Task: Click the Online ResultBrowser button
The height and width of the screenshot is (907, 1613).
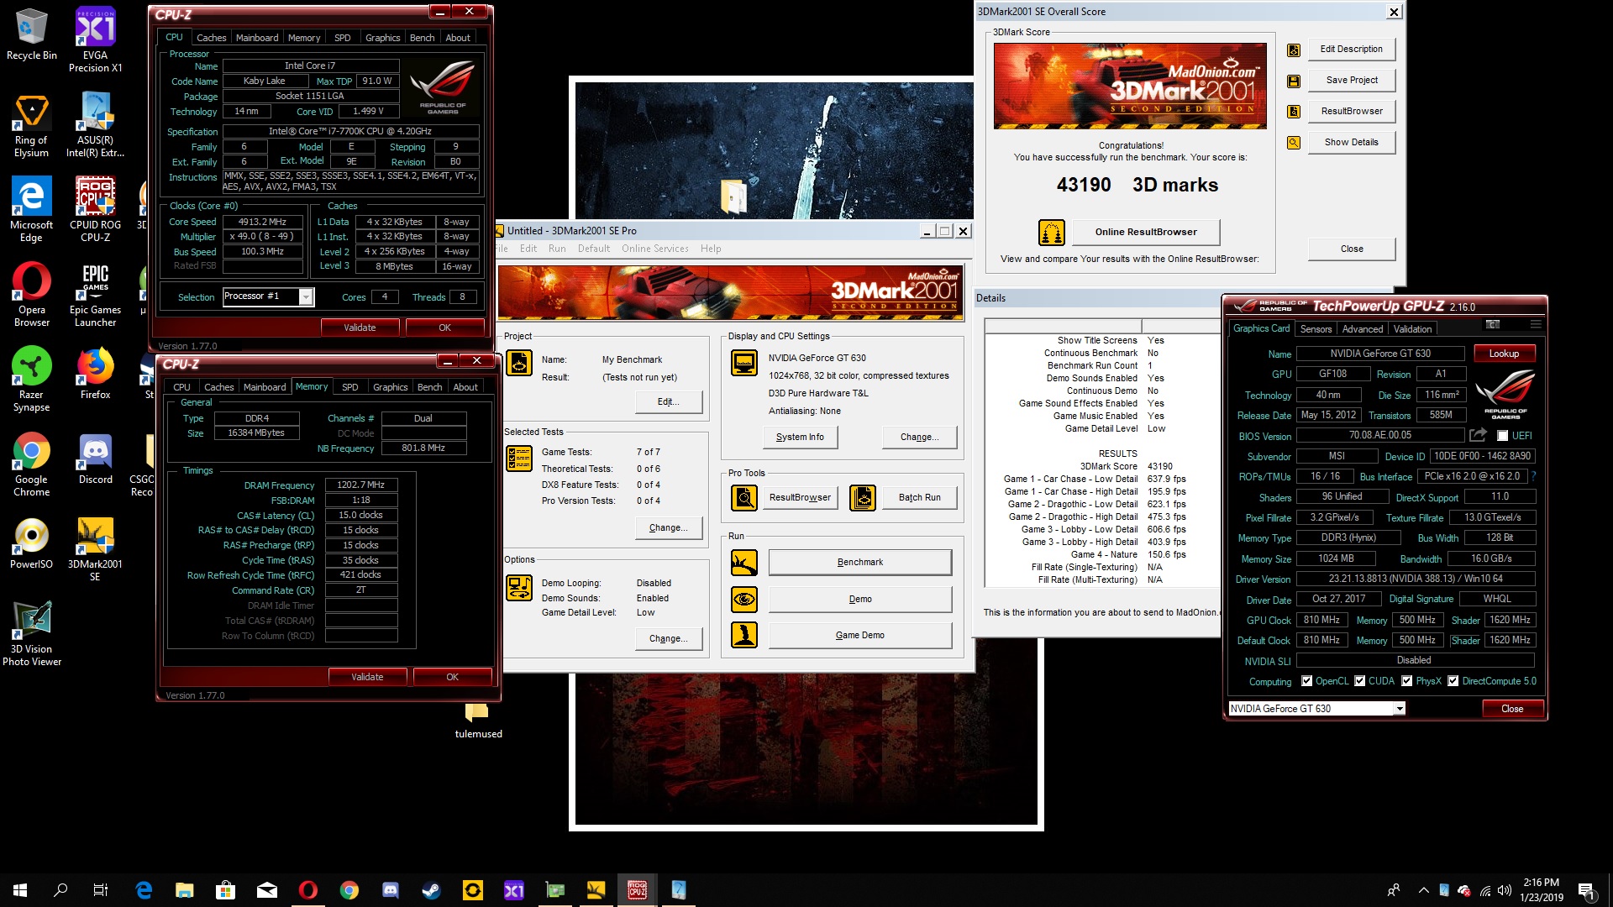Action: 1146,232
